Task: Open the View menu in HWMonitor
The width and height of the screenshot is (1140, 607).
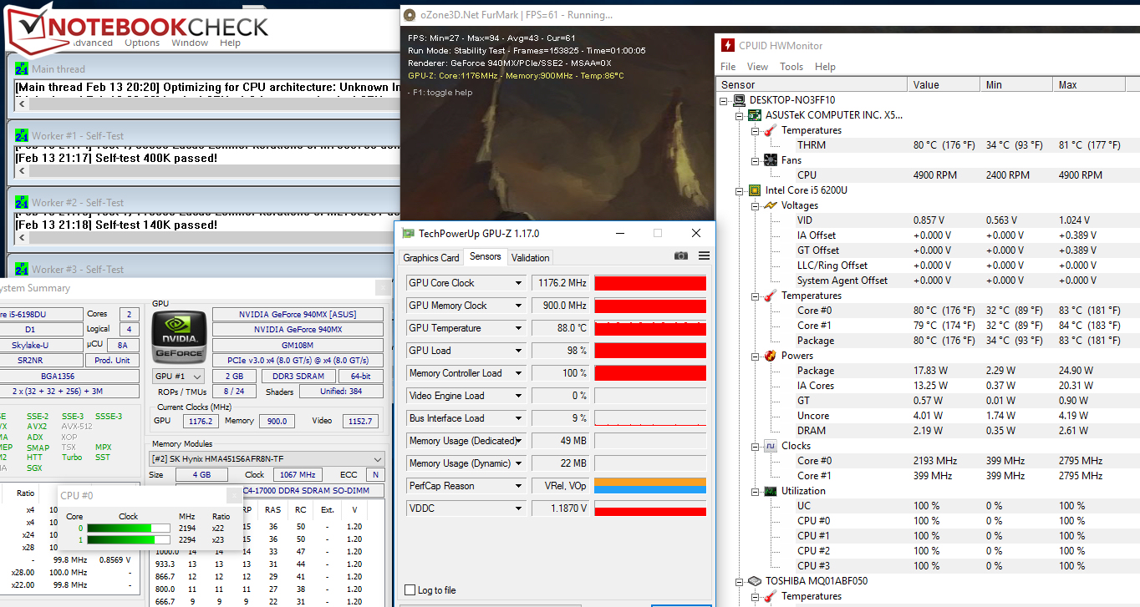Action: 757,67
